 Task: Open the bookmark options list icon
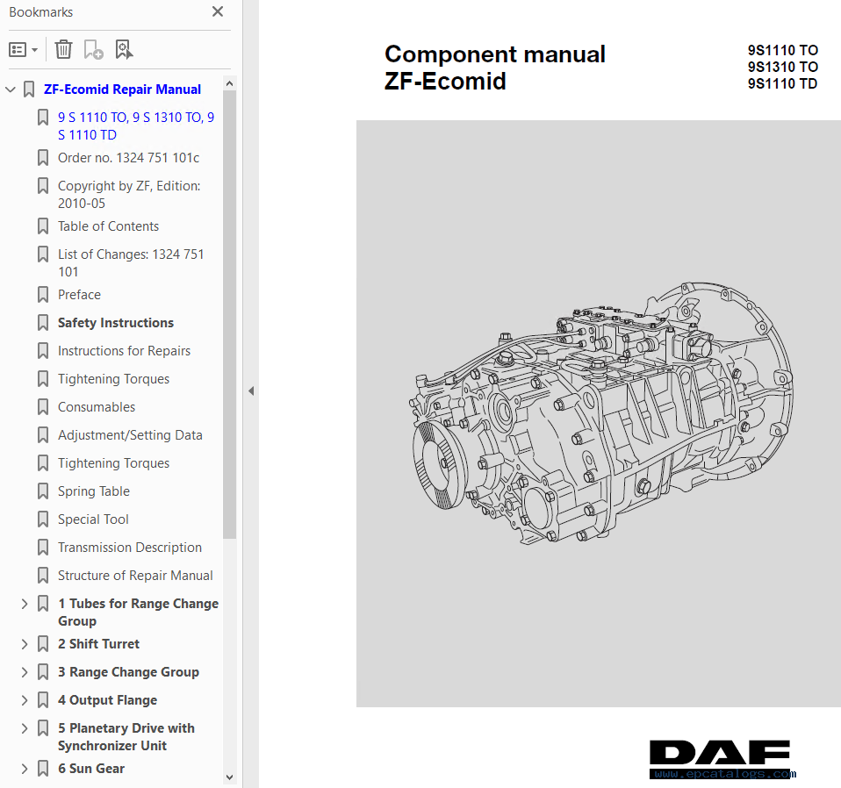(23, 50)
